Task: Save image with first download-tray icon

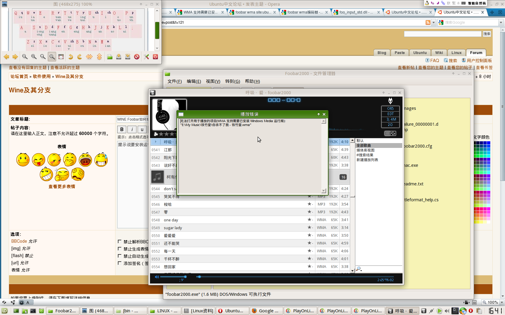Action: coord(119,57)
